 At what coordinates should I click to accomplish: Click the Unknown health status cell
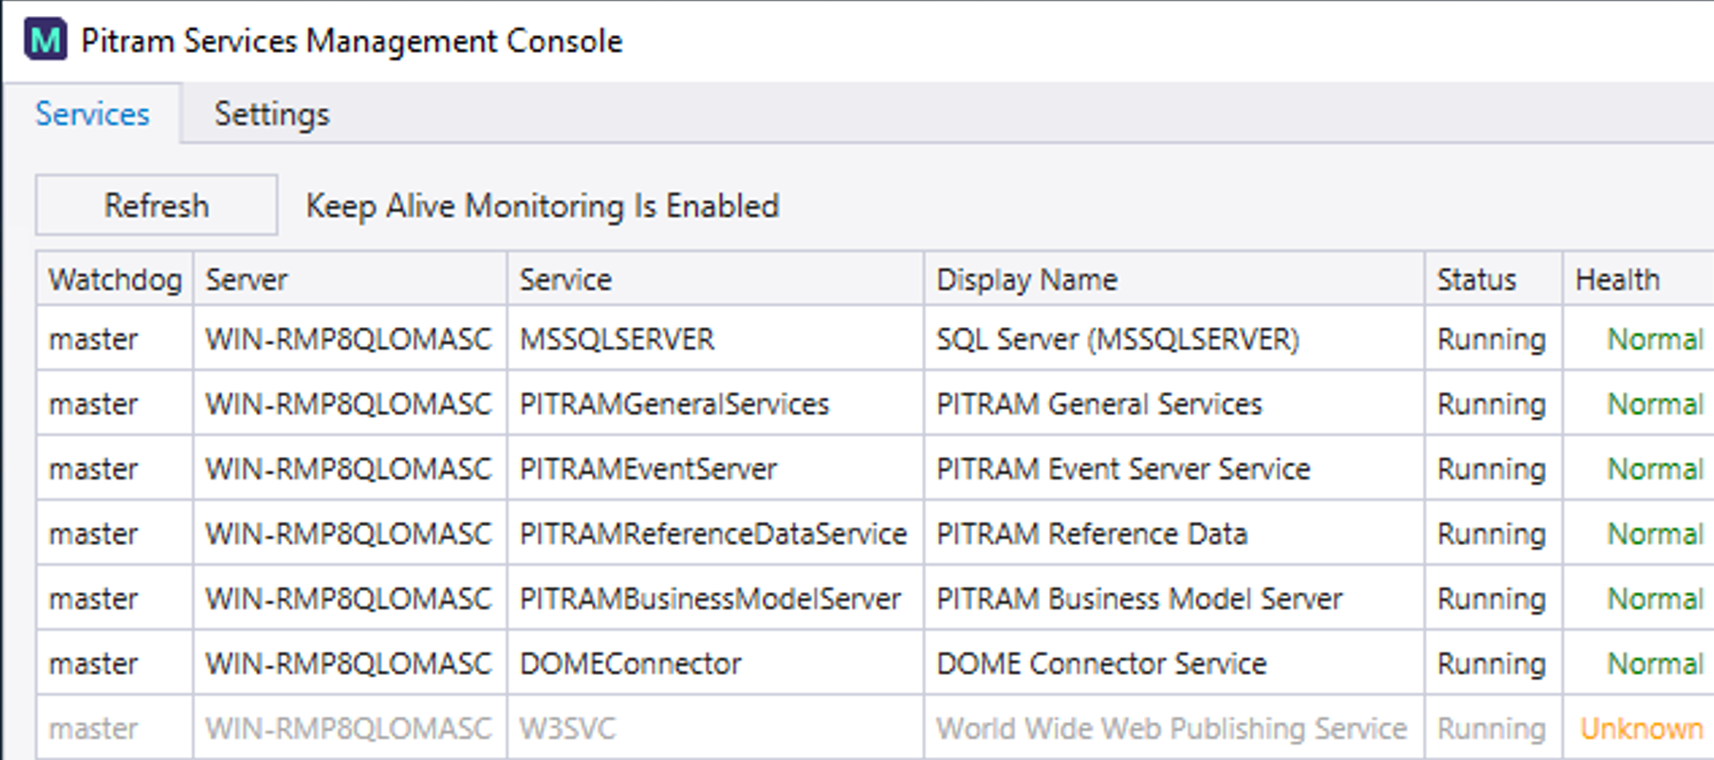(1641, 729)
